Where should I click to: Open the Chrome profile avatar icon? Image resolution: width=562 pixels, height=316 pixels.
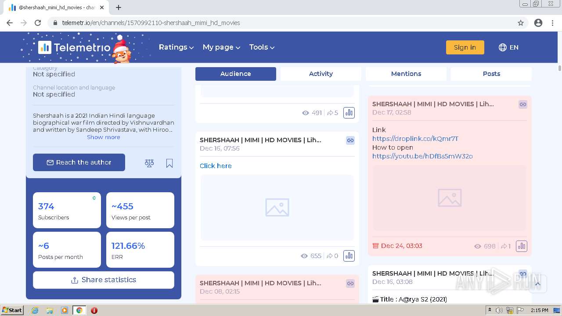pos(538,23)
